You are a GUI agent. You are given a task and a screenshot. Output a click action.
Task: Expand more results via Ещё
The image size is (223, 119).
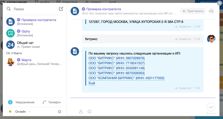(92, 83)
